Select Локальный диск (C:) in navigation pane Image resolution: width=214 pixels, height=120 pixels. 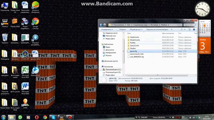[113, 70]
